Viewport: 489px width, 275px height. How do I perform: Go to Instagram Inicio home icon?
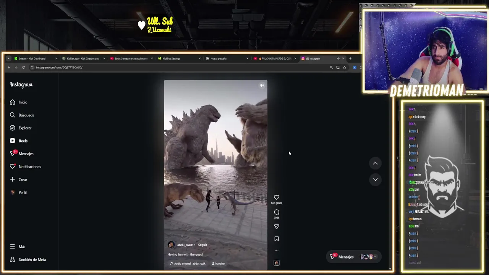point(13,102)
